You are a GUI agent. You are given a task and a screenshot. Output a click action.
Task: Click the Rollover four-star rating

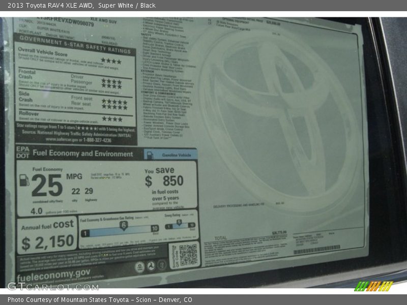(x=112, y=119)
